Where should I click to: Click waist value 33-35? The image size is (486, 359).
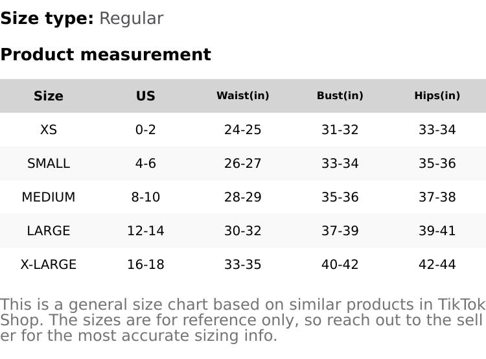[243, 264]
